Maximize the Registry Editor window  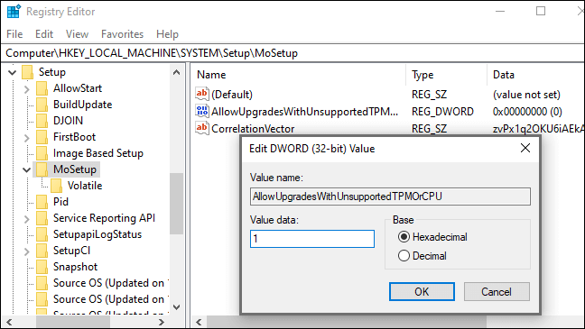click(541, 11)
